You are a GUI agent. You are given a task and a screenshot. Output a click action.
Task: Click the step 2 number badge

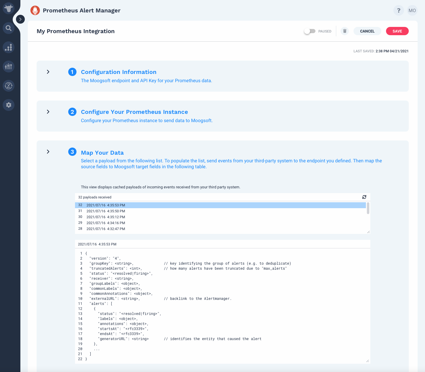[72, 112]
